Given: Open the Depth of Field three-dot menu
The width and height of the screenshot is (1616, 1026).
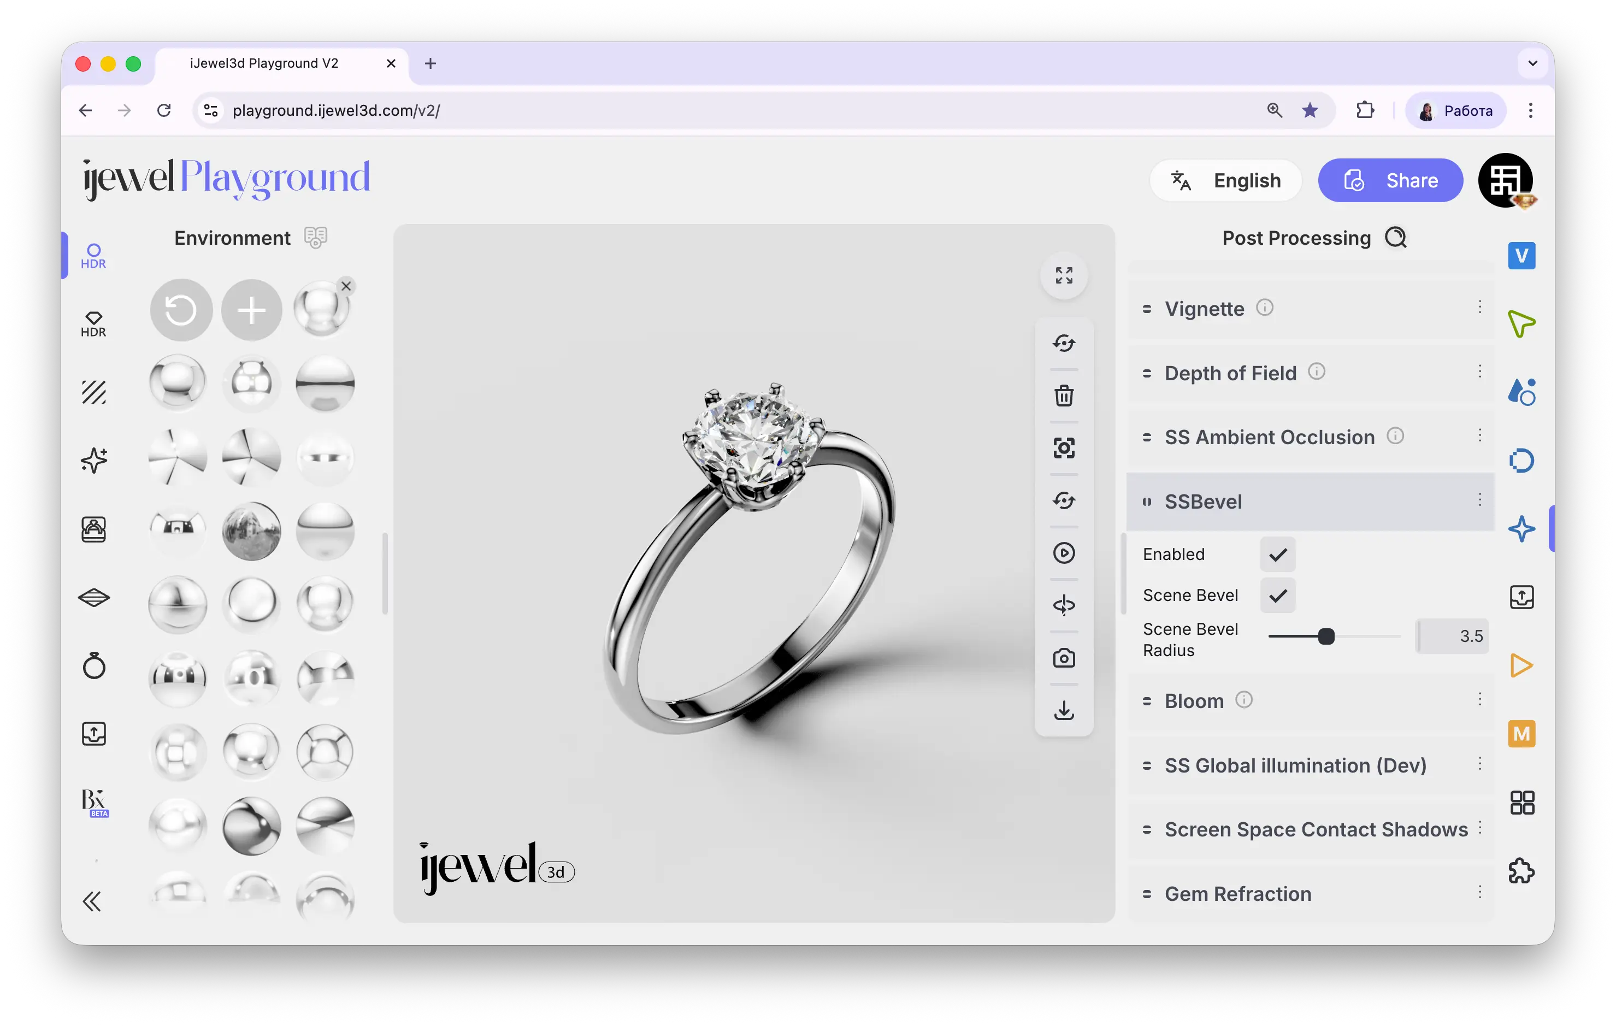Looking at the screenshot, I should tap(1479, 372).
